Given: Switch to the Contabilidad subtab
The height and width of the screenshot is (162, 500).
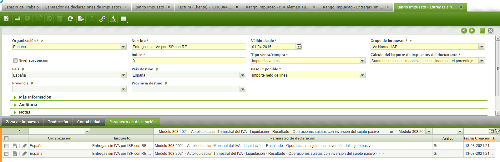Looking at the screenshot, I should [89, 122].
